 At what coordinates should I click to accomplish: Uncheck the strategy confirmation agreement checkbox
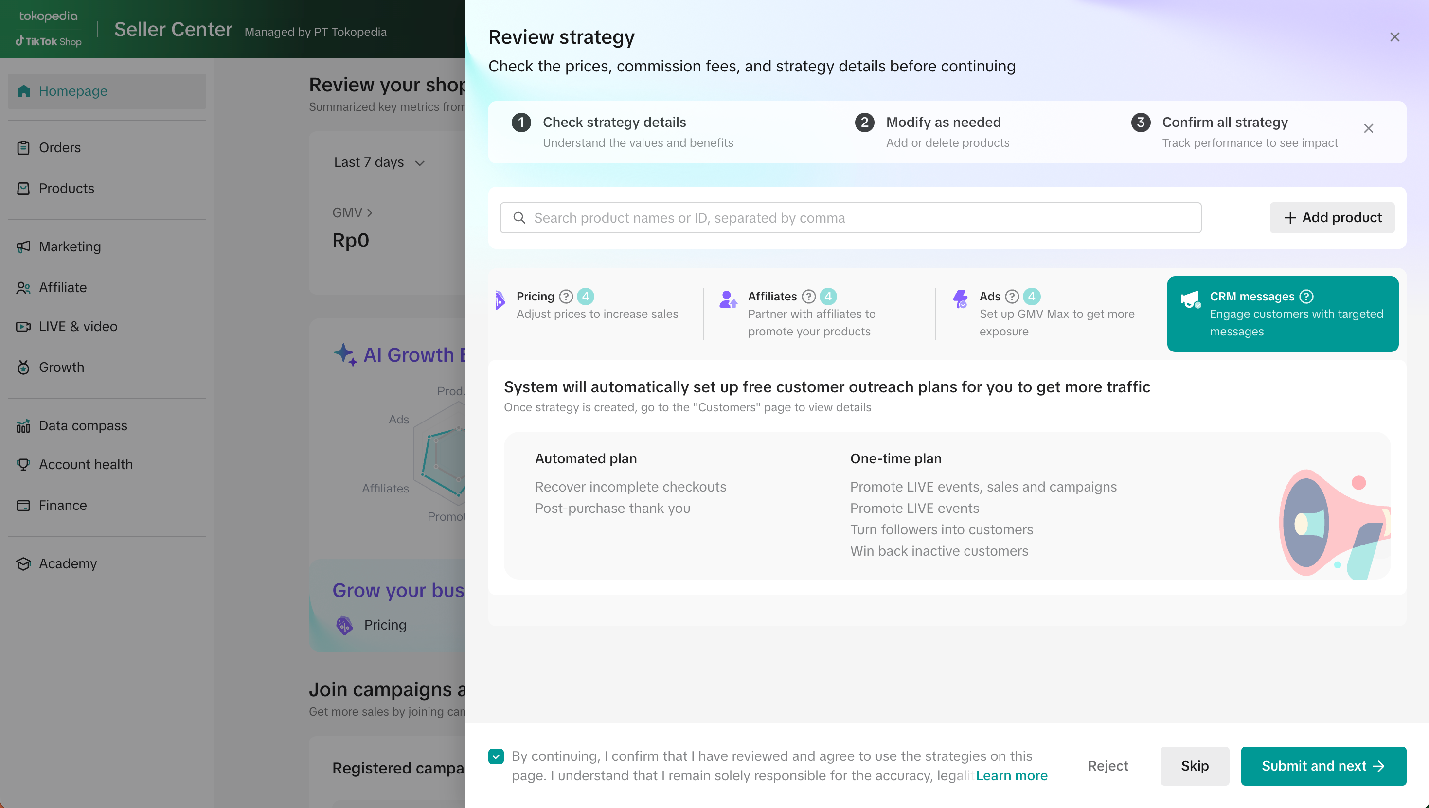pos(496,756)
